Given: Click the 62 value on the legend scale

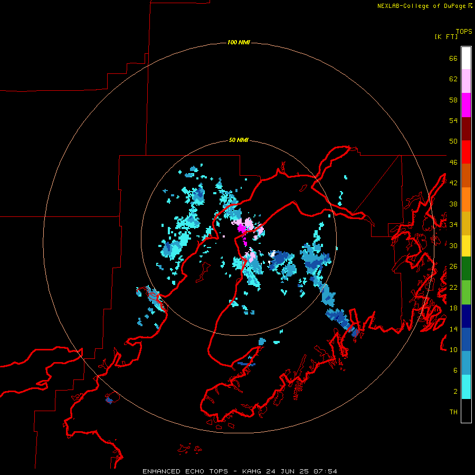Looking at the screenshot, I should click(x=453, y=79).
